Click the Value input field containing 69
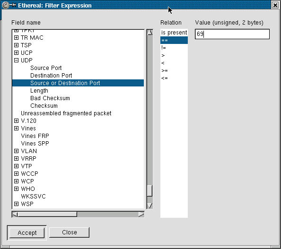This screenshot has width=281, height=249. pos(232,34)
